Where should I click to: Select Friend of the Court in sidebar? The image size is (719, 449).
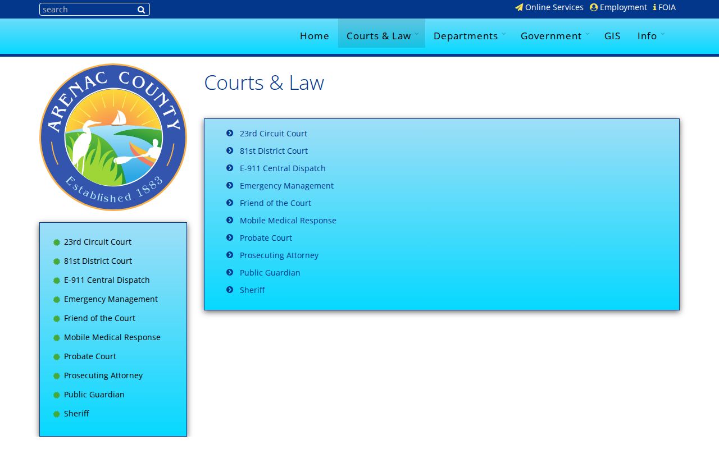pos(99,318)
